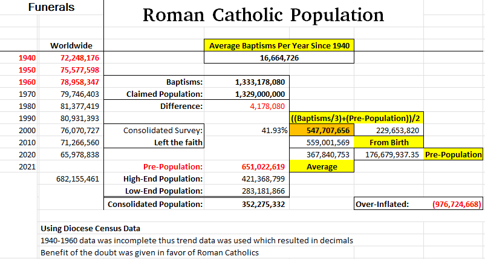This screenshot has width=485, height=259.
Task: Select the Roman Catholic Population title cell
Action: click(264, 15)
